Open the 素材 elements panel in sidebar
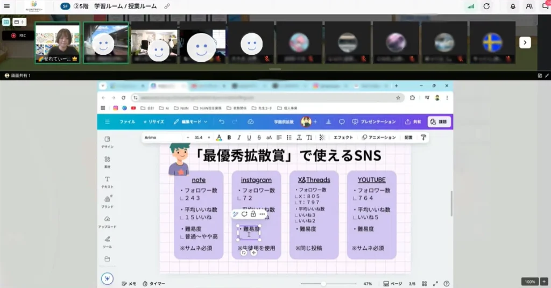The image size is (551, 288). pos(107,162)
